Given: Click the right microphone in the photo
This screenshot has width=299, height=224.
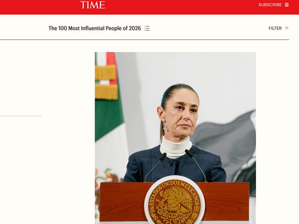Looking at the screenshot, I should [x=196, y=166].
